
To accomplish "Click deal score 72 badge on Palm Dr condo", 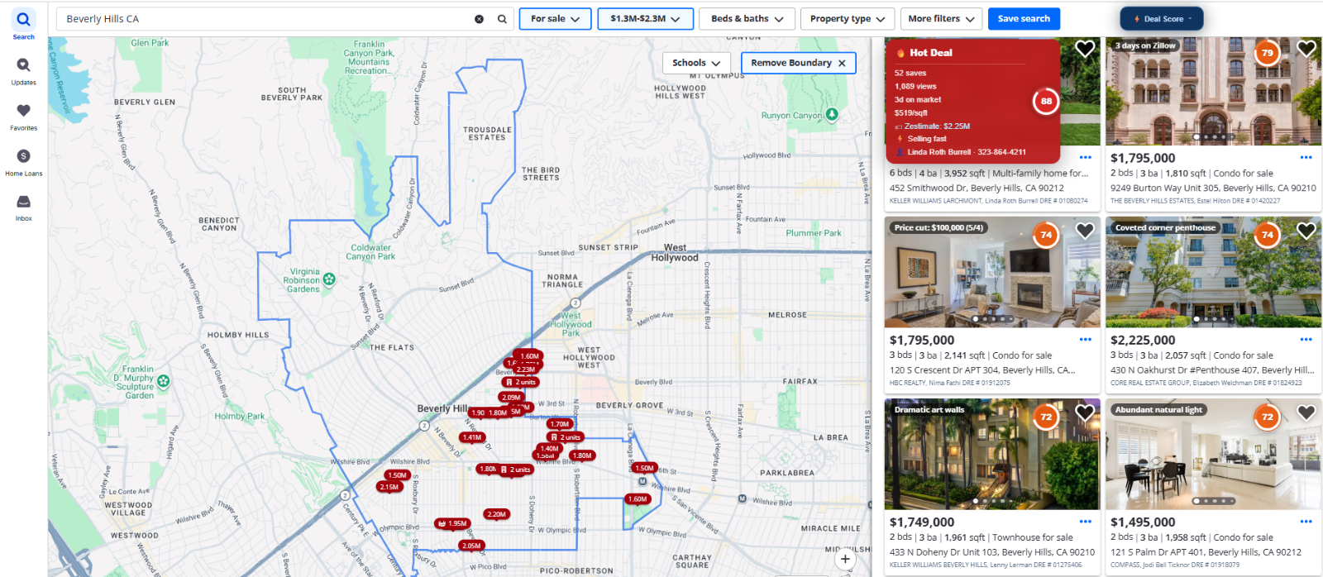I will pos(1268,417).
